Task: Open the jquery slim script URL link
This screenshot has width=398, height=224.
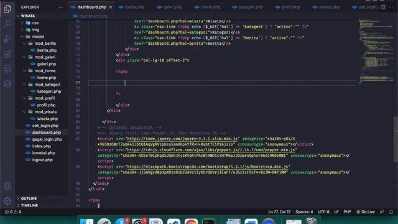Action: point(182,139)
